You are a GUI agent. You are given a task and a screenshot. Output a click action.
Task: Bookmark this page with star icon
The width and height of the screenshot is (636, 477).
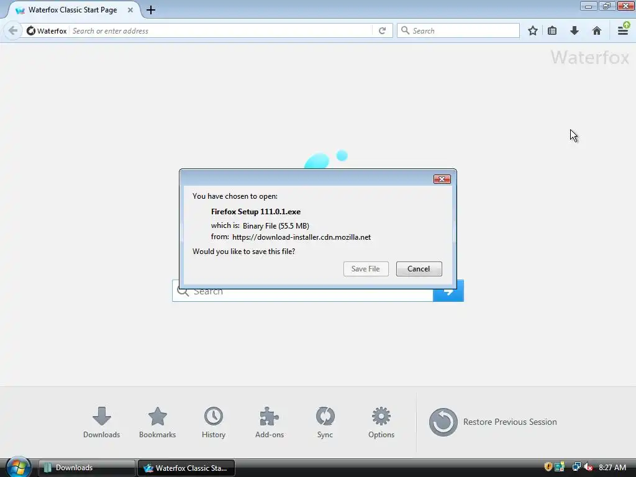pos(532,31)
